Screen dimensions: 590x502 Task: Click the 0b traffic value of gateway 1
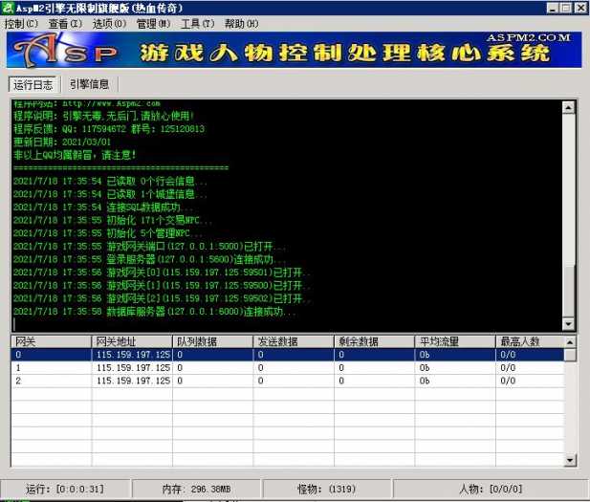(x=425, y=368)
